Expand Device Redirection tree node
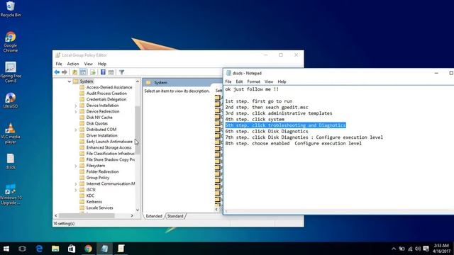Viewport: 454px width, 255px height. [x=76, y=112]
